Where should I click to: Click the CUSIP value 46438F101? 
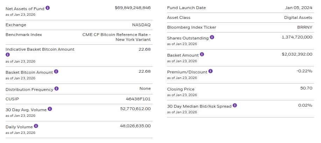pos(138,99)
